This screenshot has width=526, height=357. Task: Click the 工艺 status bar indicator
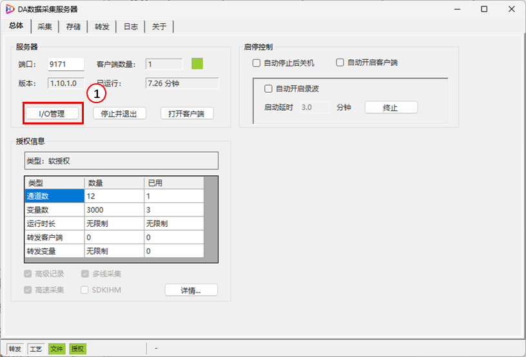36,349
